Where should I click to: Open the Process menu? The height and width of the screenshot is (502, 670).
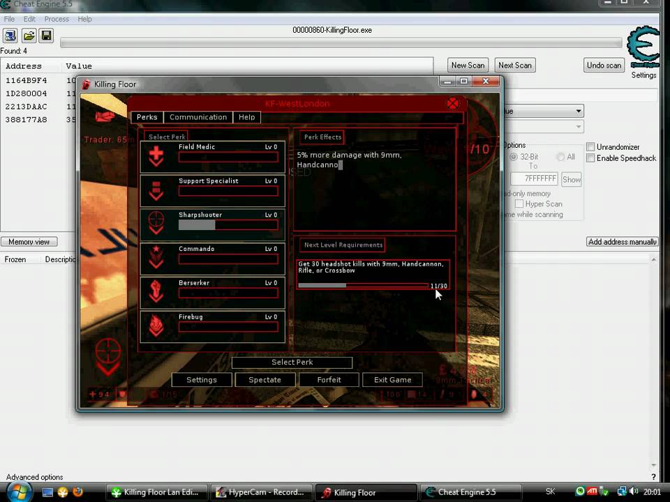[57, 19]
